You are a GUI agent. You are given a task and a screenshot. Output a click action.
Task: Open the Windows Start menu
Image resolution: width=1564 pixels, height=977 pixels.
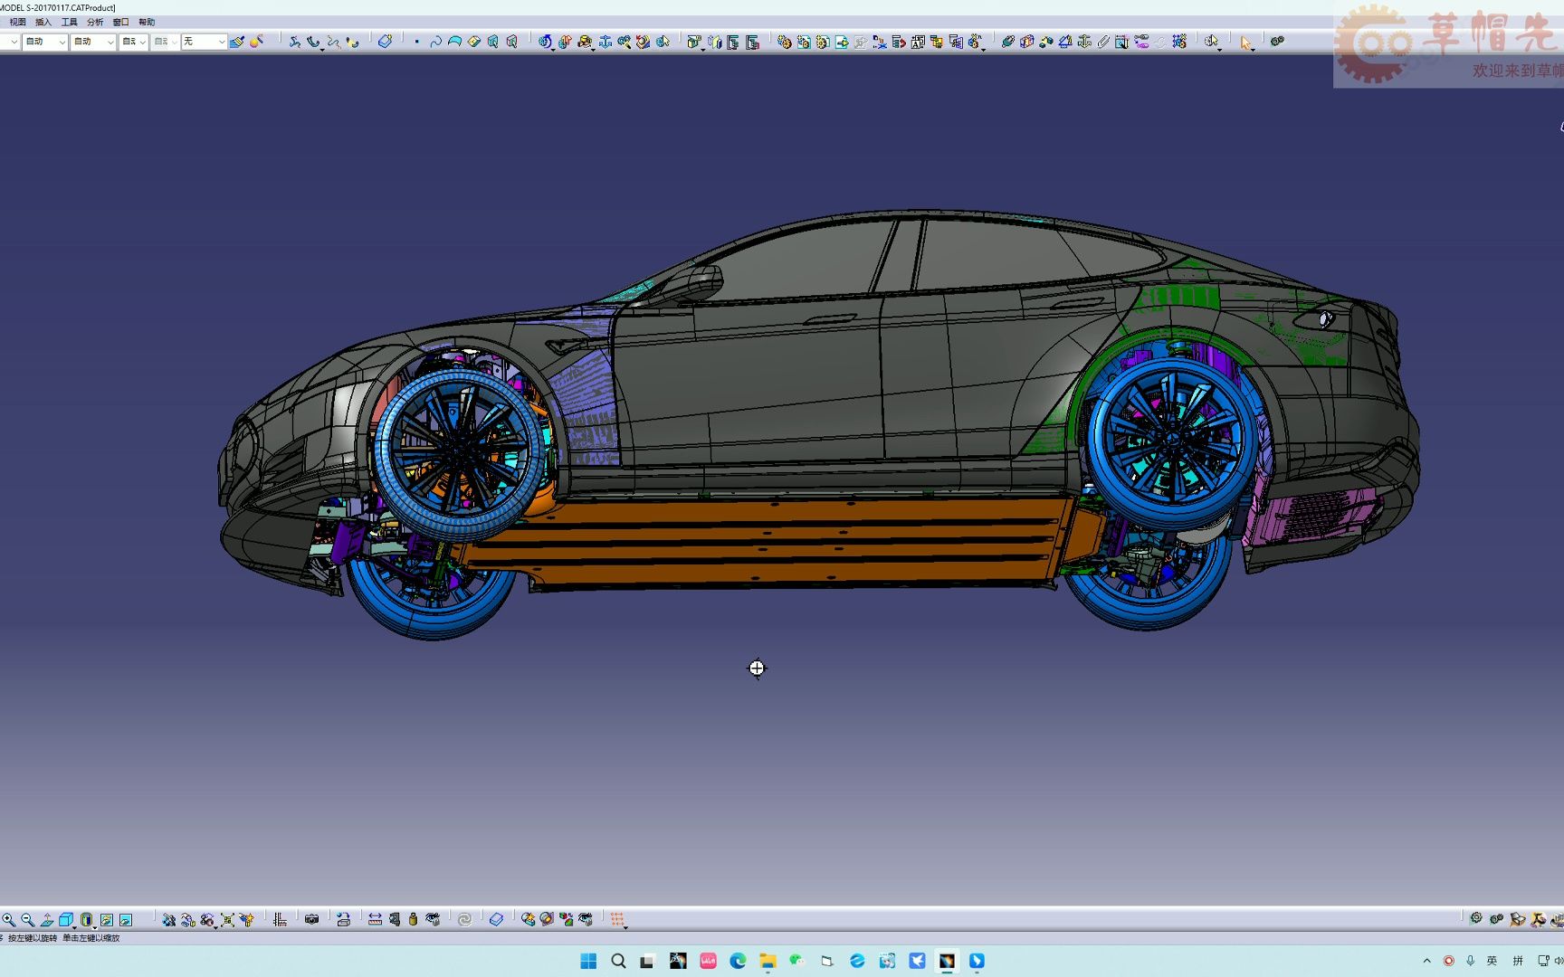coord(588,961)
